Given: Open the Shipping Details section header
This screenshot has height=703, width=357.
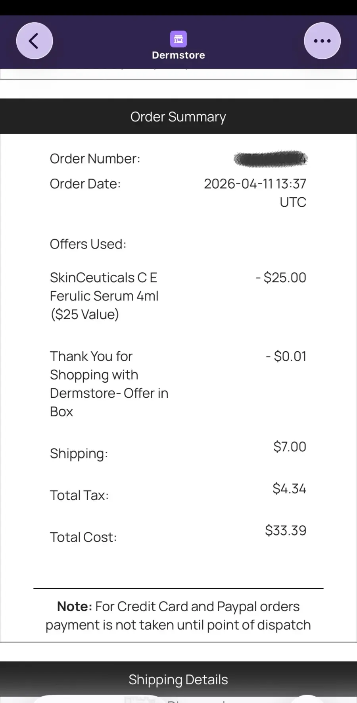Looking at the screenshot, I should [x=178, y=680].
